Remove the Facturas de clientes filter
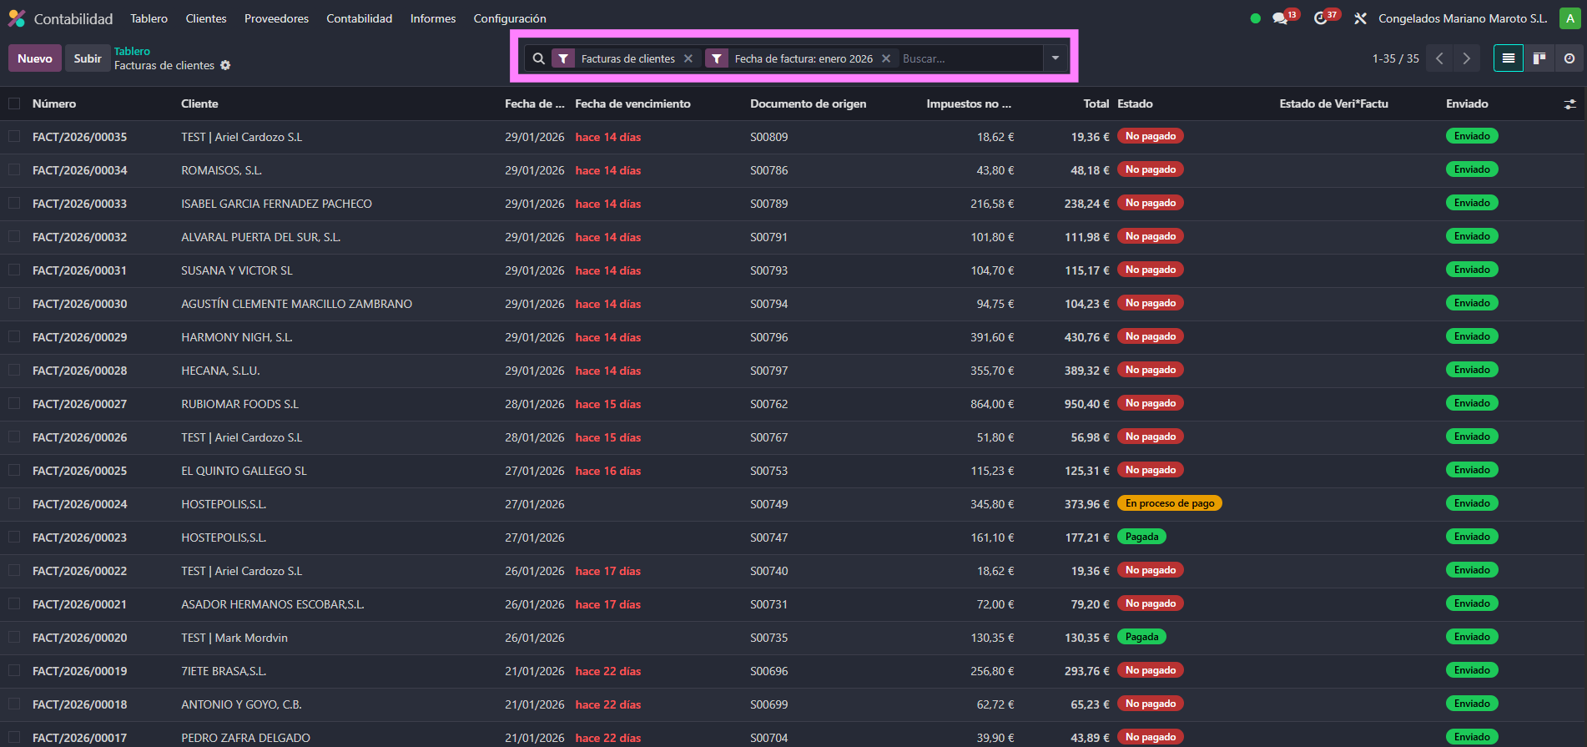This screenshot has width=1587, height=747. [x=688, y=58]
